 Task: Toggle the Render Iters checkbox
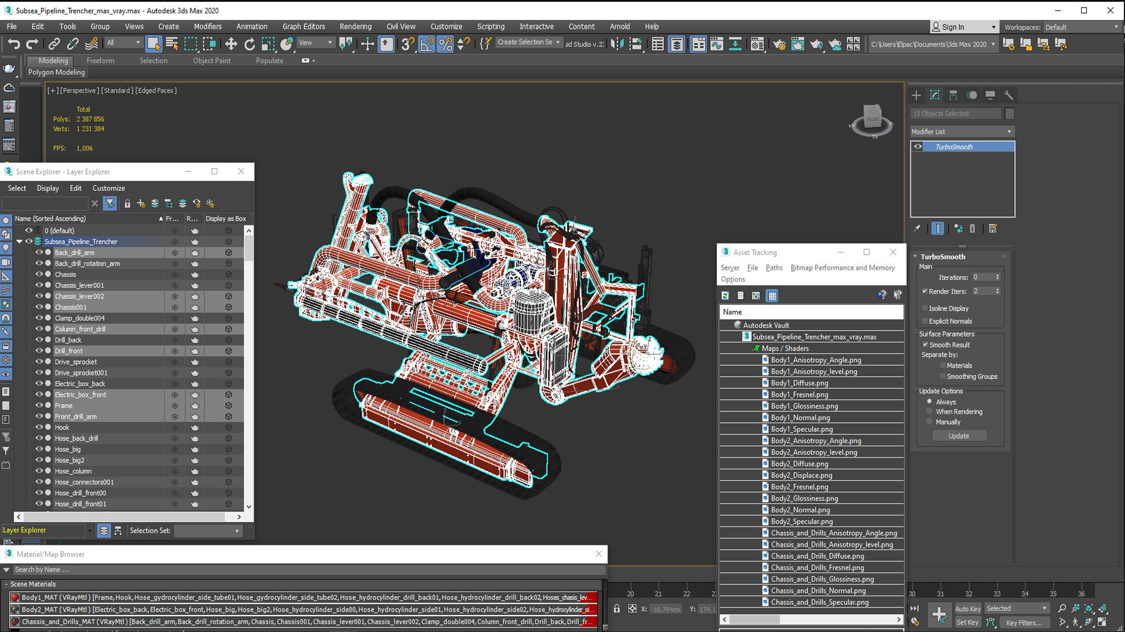(x=925, y=291)
